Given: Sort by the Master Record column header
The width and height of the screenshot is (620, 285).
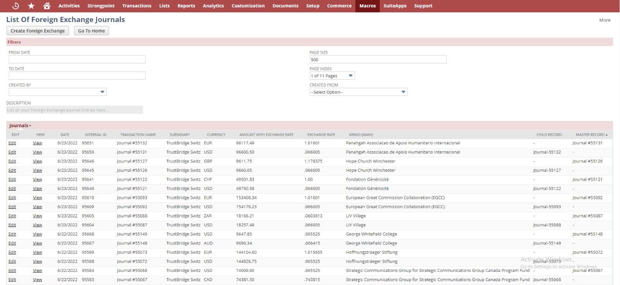Looking at the screenshot, I should [590, 135].
